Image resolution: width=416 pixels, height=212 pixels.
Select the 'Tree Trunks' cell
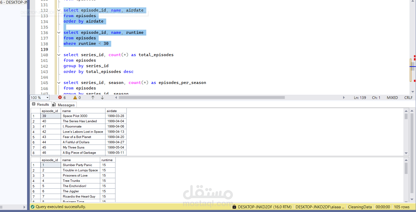click(x=80, y=181)
